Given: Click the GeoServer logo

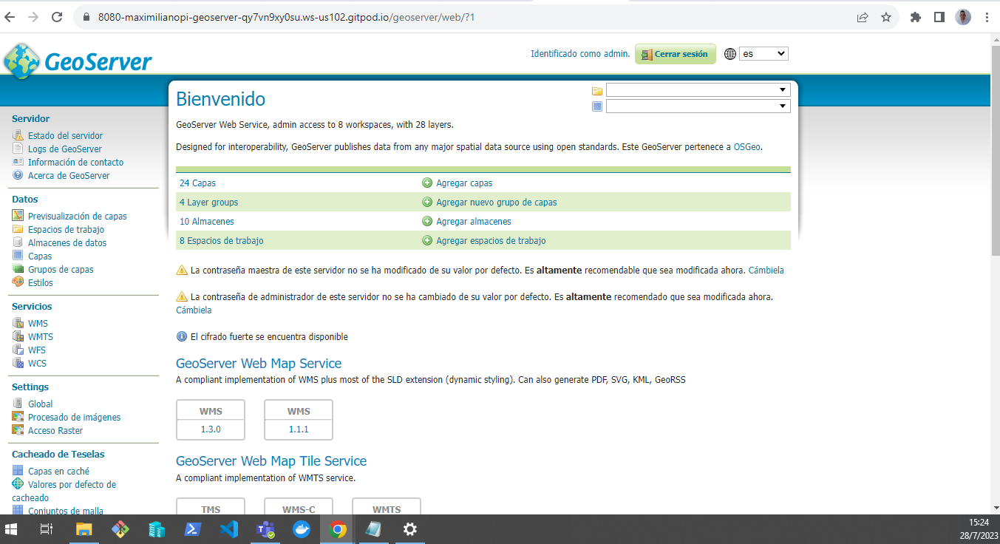Looking at the screenshot, I should coord(78,61).
